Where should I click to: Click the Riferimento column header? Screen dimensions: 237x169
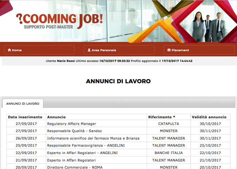pos(161,117)
